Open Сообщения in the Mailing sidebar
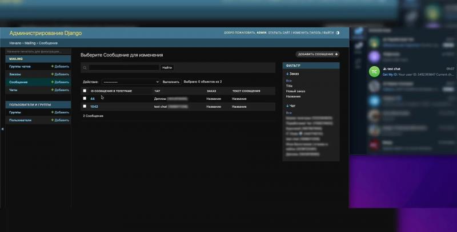This screenshot has height=232, width=457. (x=18, y=82)
